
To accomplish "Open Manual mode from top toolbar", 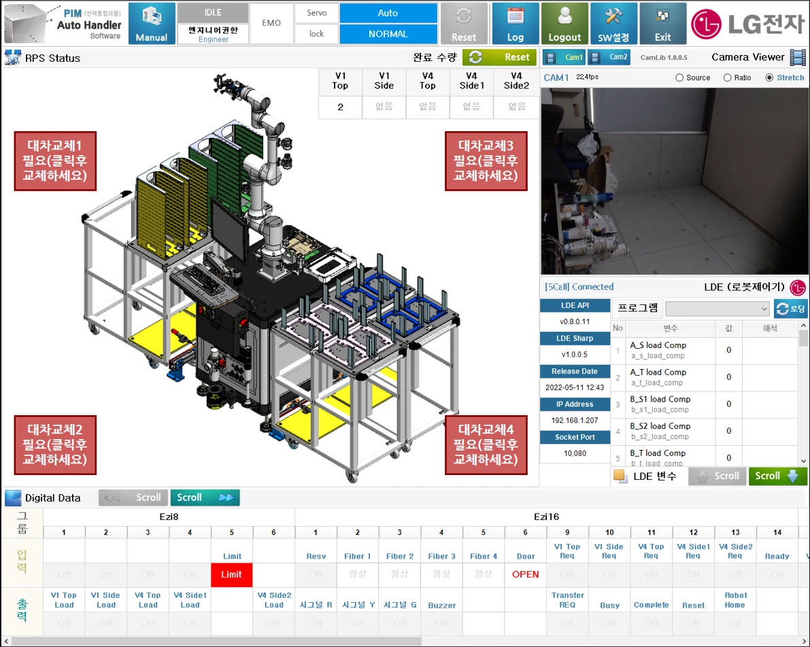I will [x=152, y=23].
